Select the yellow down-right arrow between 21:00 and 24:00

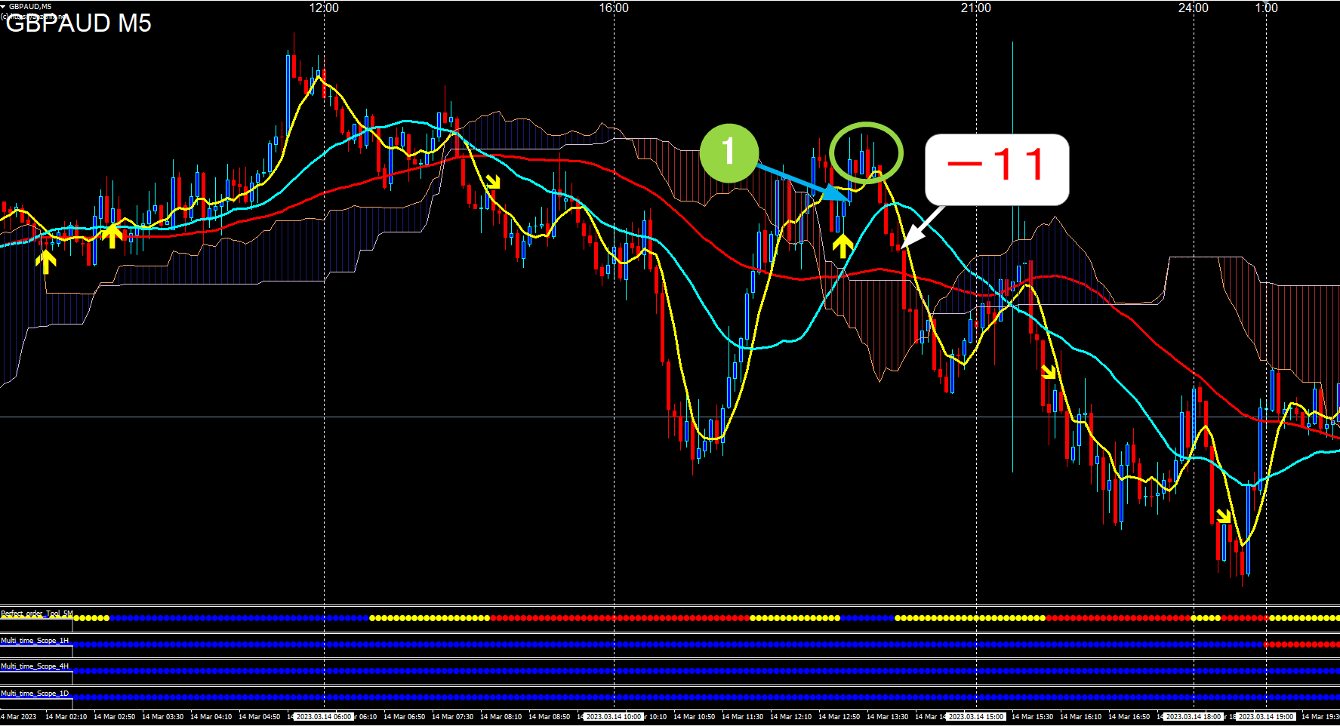(x=1049, y=372)
